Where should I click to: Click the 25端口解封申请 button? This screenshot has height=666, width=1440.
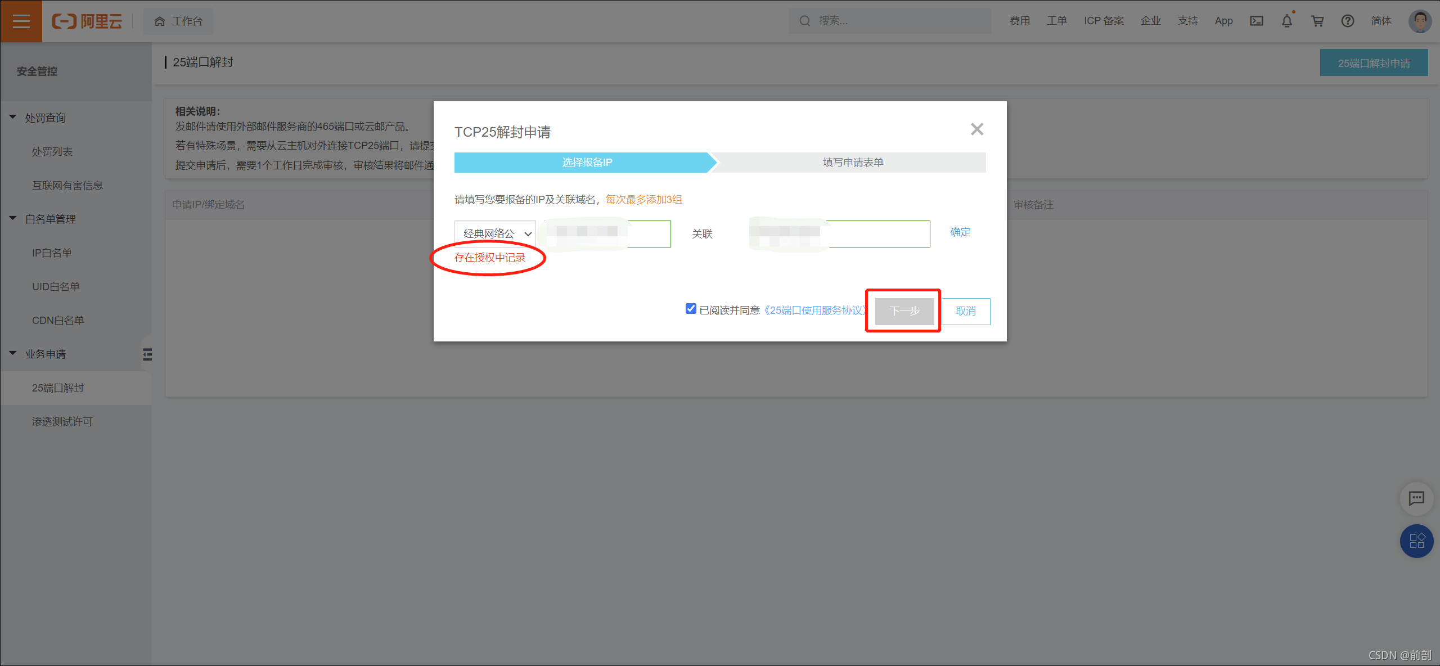pyautogui.click(x=1374, y=63)
